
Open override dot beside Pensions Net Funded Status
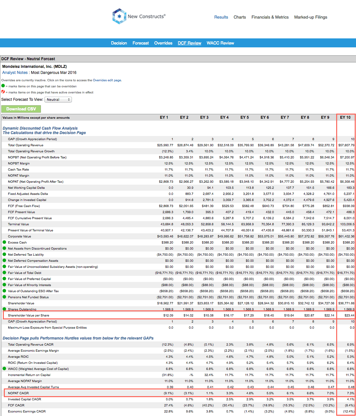(4, 297)
